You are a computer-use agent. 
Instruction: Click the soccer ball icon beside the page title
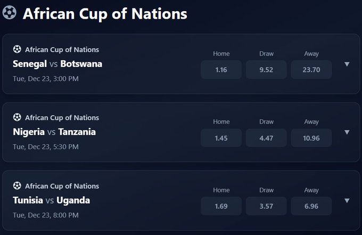[10, 13]
